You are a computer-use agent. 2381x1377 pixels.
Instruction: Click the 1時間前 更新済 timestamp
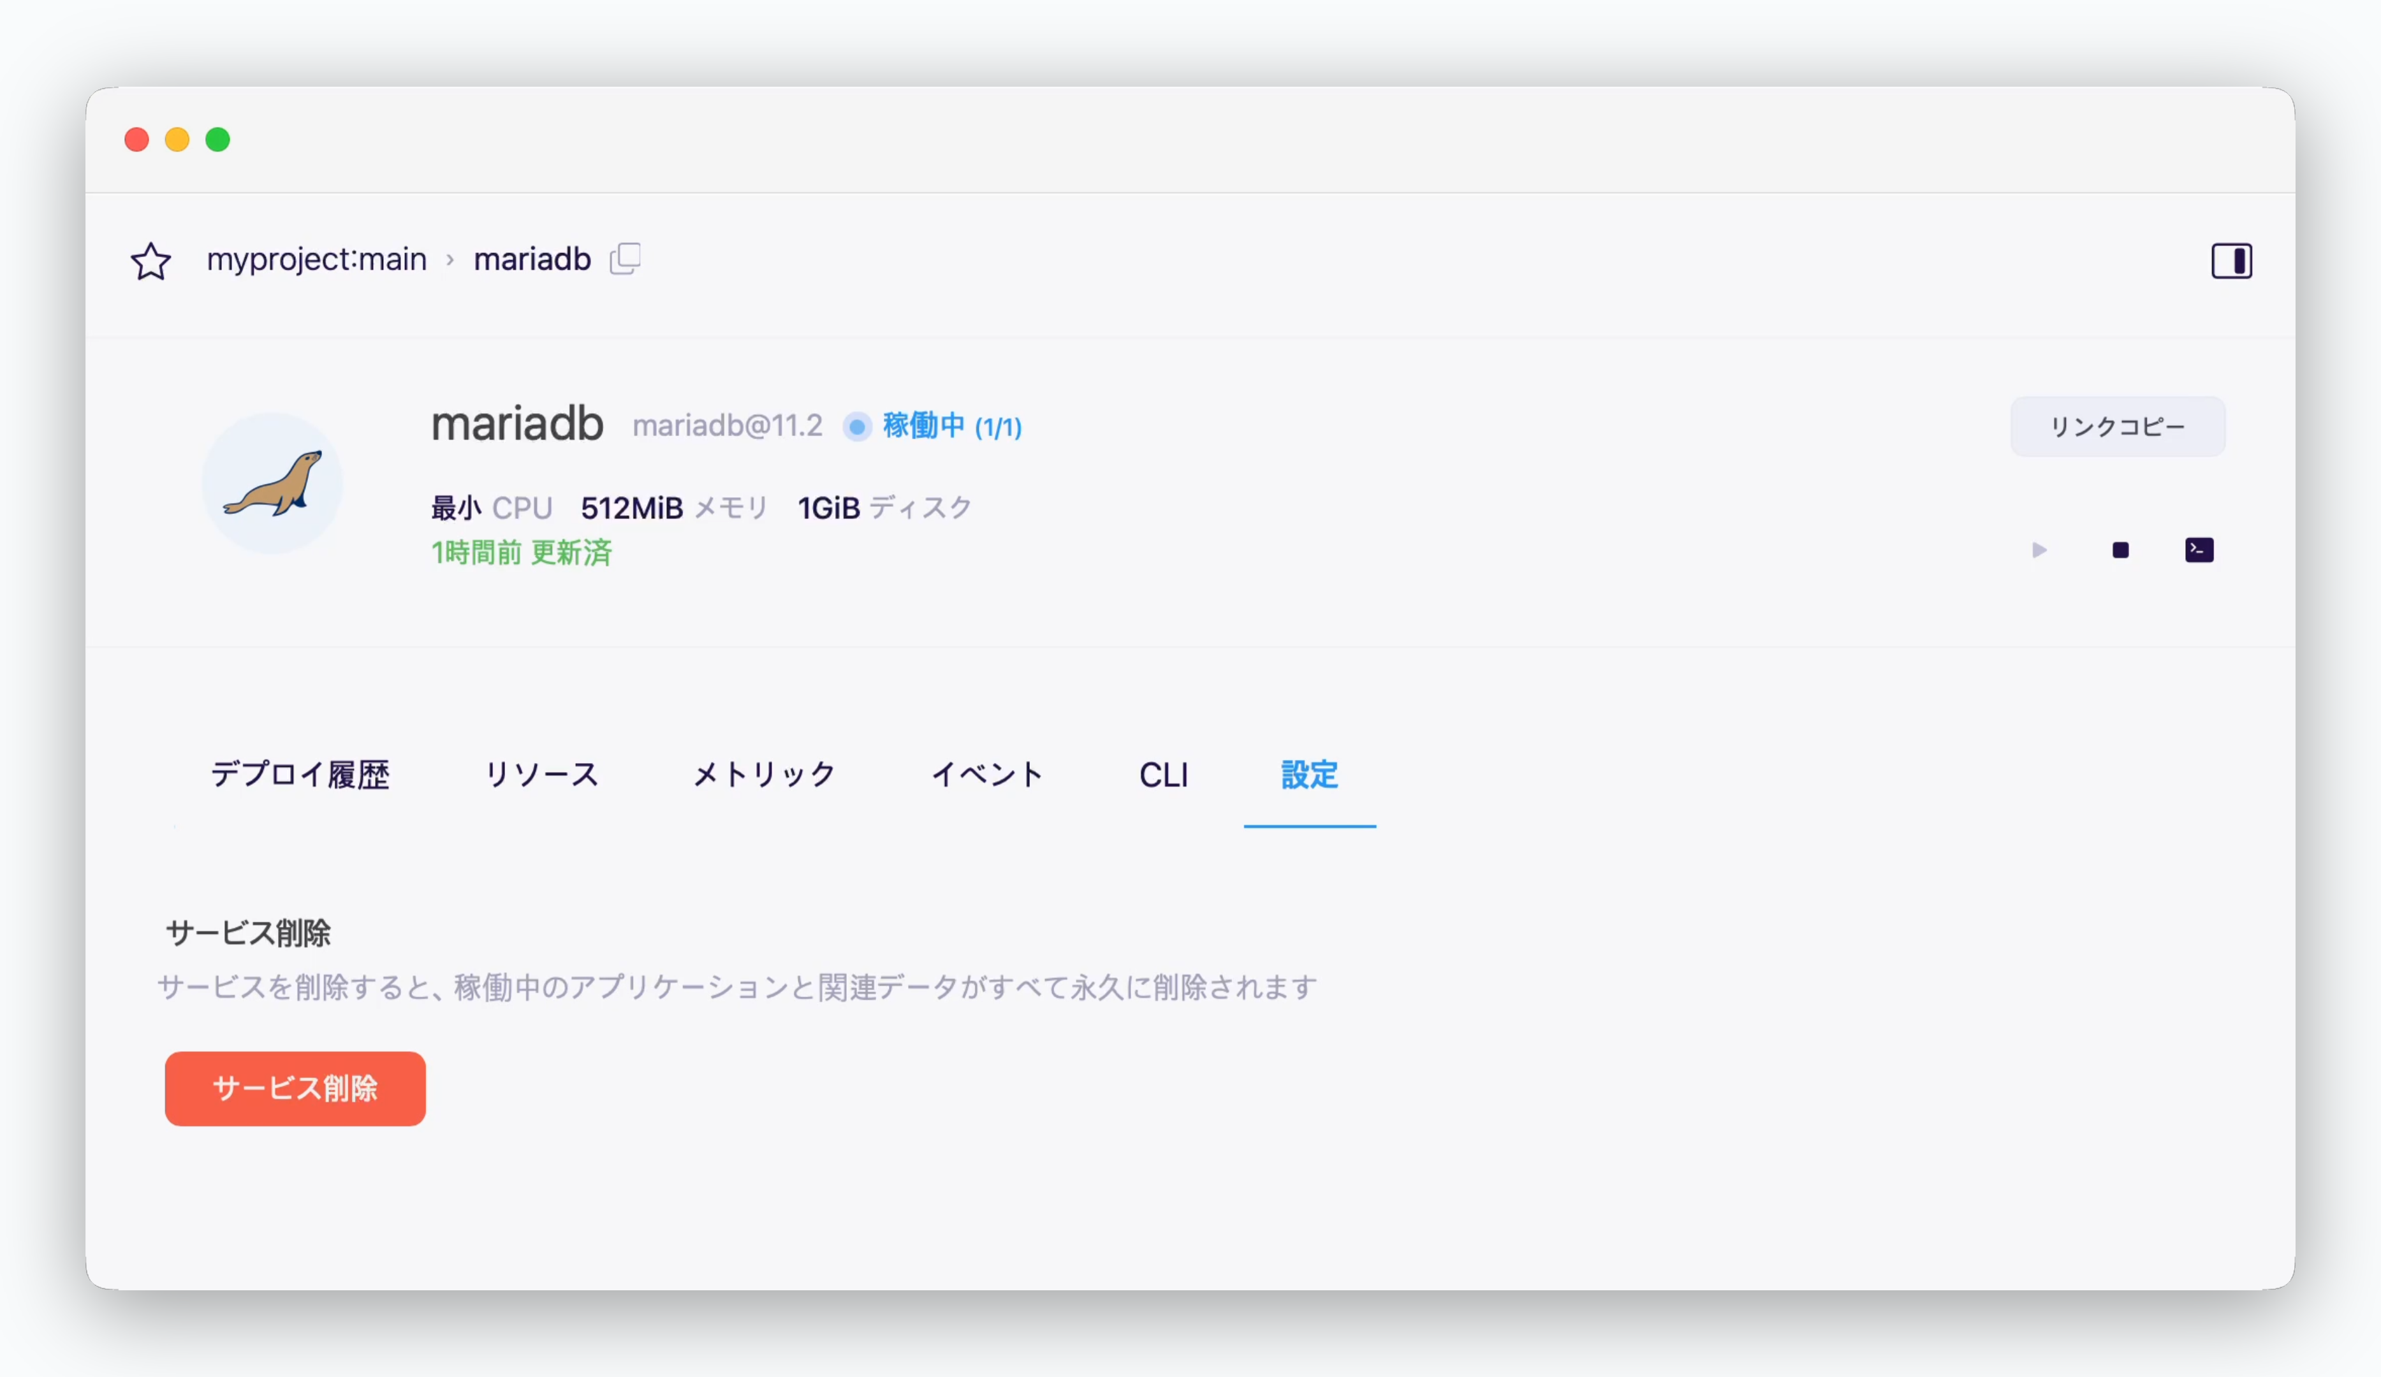520,553
